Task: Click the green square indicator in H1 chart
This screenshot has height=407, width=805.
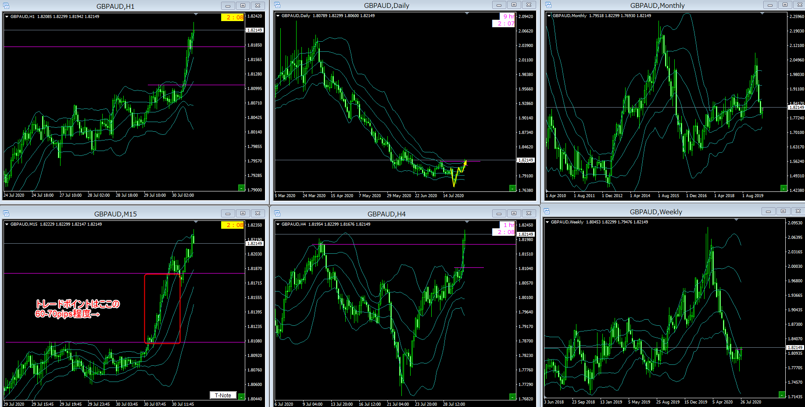Action: click(241, 188)
